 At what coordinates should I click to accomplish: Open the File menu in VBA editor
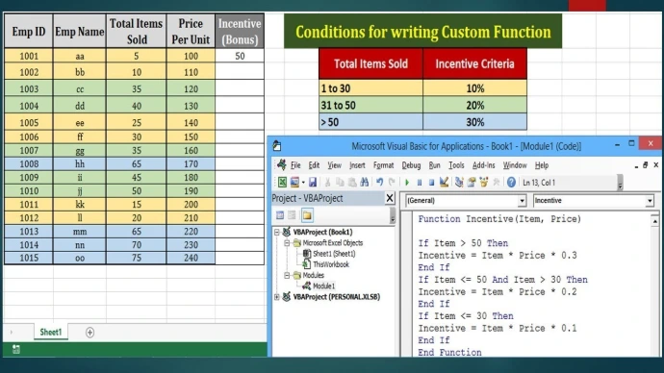click(x=295, y=165)
